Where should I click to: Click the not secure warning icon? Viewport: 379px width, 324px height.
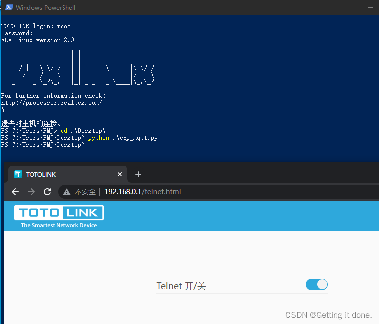[67, 192]
